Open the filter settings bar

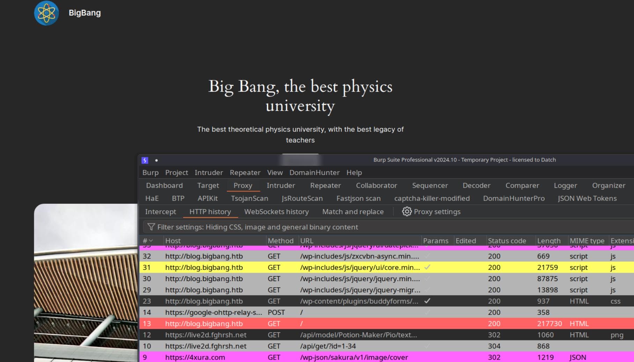pos(388,227)
